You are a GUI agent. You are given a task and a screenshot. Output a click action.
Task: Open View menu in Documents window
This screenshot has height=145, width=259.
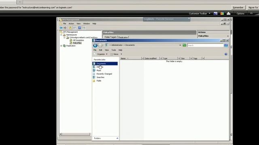coord(107,50)
